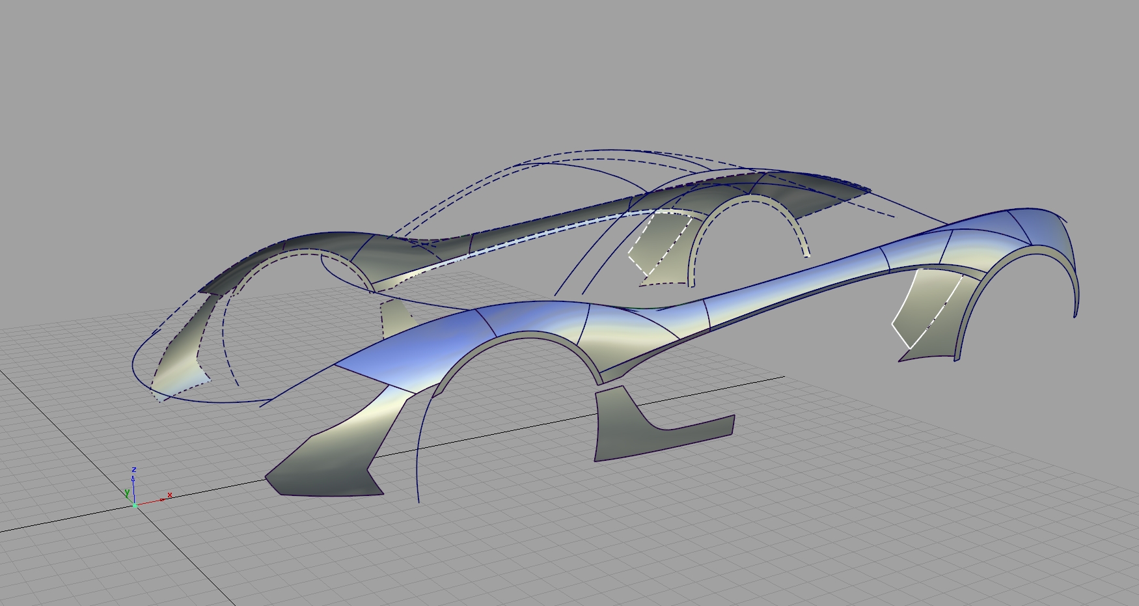Click the Z axis label

[134, 469]
